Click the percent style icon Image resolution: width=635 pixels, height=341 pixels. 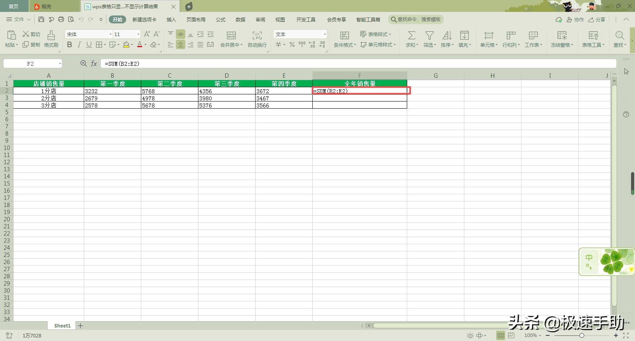292,45
